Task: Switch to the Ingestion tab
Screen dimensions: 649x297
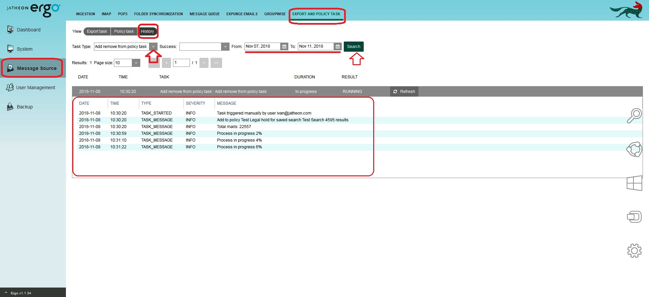Action: (x=85, y=14)
